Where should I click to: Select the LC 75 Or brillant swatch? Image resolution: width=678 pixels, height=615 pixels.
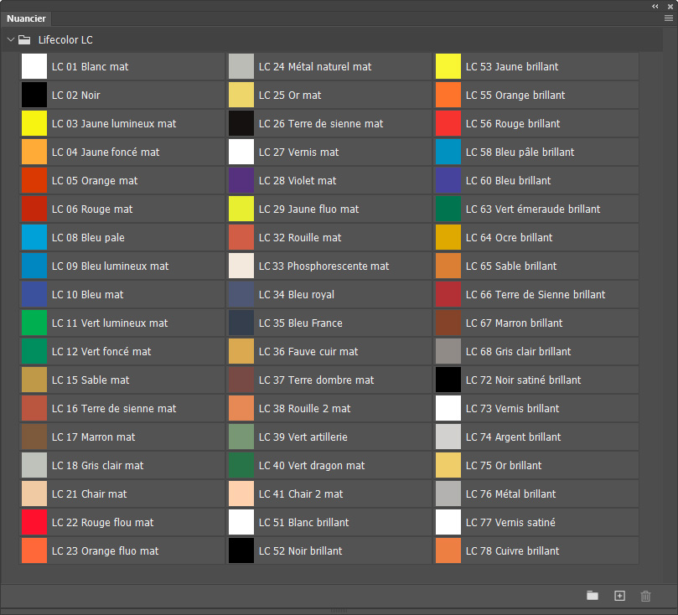point(448,466)
